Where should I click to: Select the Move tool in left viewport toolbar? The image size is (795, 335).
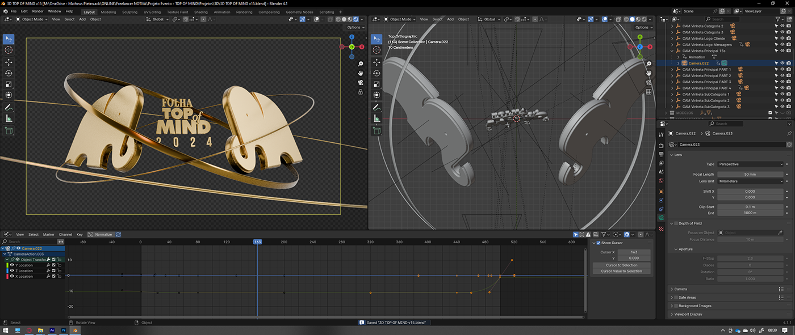9,62
